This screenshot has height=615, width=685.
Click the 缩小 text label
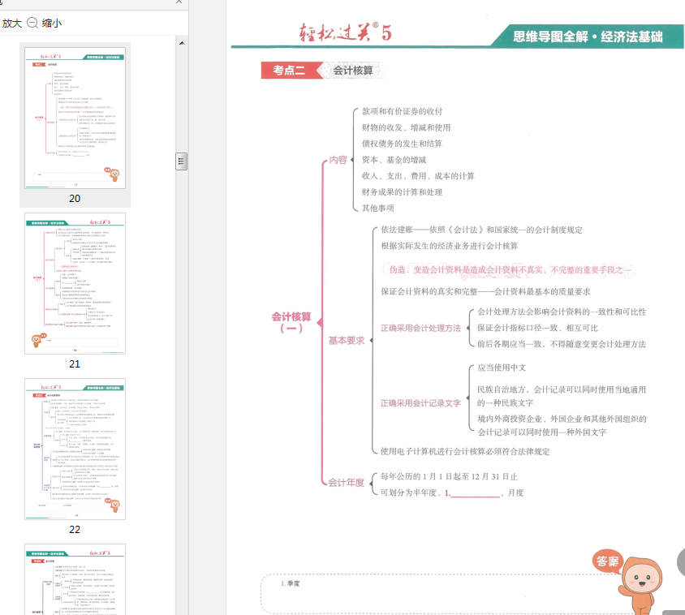tap(52, 24)
